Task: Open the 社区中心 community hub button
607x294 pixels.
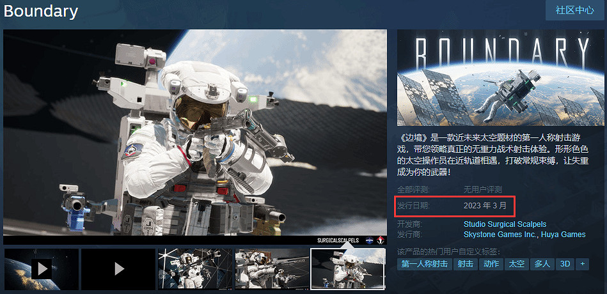Action: tap(575, 10)
